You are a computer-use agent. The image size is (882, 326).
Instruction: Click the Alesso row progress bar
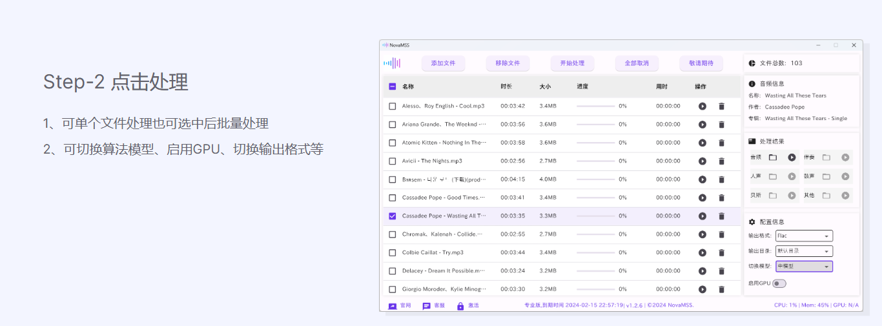[595, 106]
